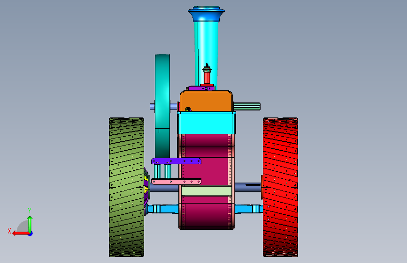Click the blue flared chimney cap
The height and width of the screenshot is (263, 407).
tap(206, 14)
